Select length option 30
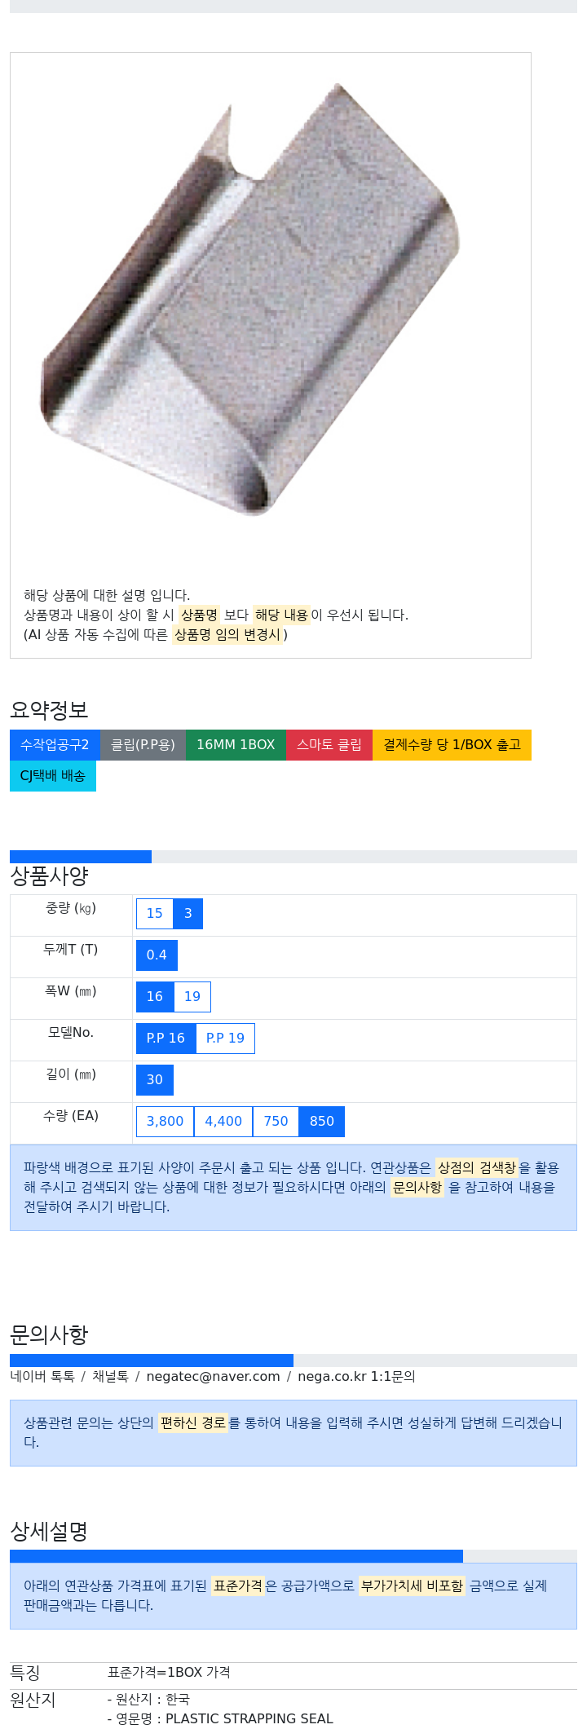587x1729 pixels. [x=155, y=1080]
